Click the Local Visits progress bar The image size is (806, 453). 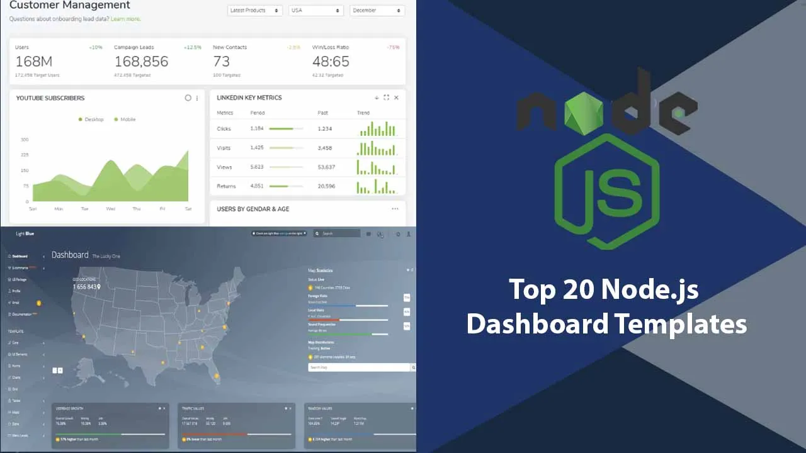[x=348, y=320]
